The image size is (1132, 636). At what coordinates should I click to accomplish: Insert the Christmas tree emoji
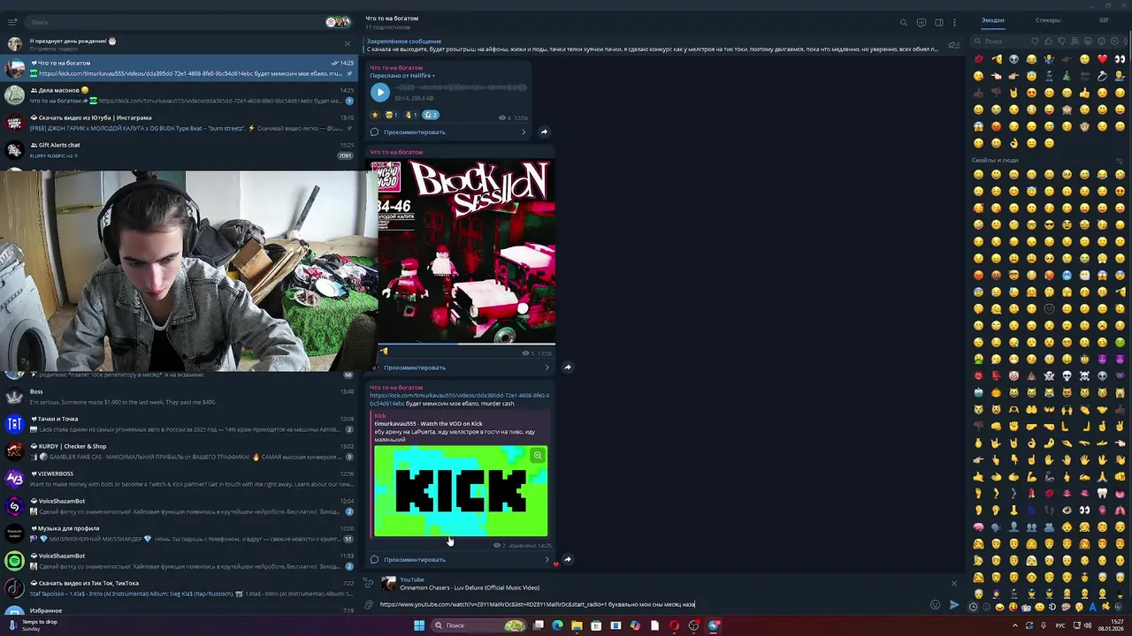click(x=1067, y=76)
